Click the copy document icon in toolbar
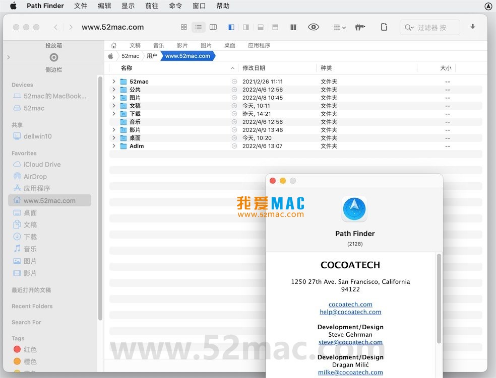496x378 pixels. [x=384, y=27]
